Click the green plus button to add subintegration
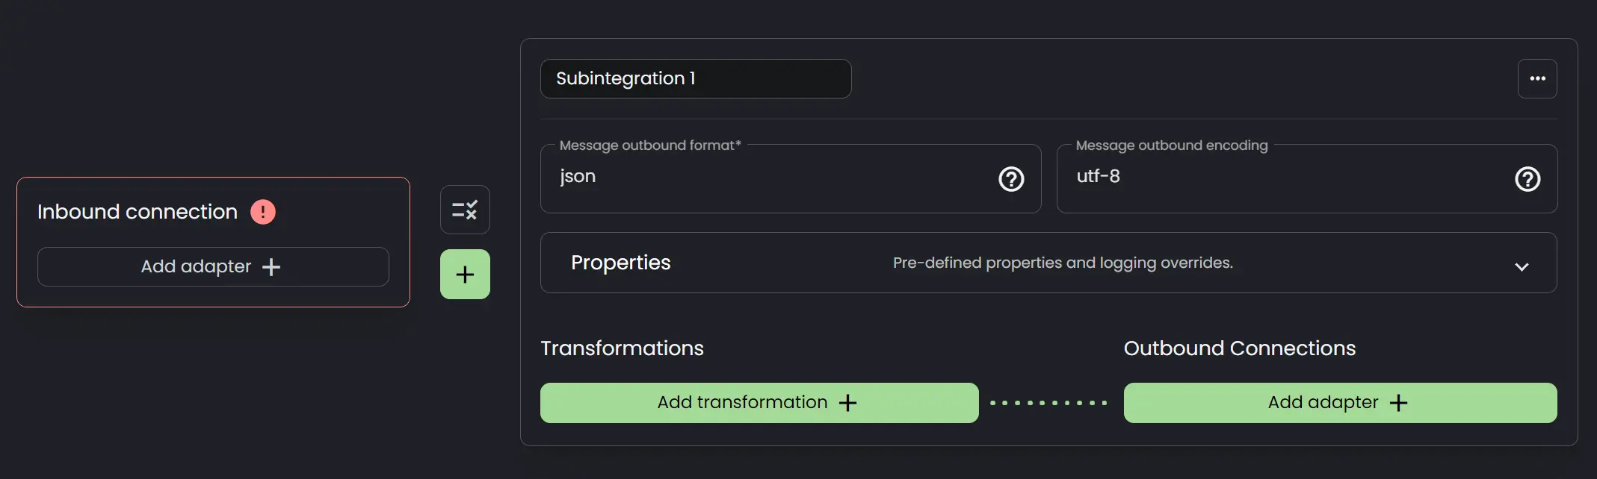Image resolution: width=1597 pixels, height=479 pixels. (465, 274)
